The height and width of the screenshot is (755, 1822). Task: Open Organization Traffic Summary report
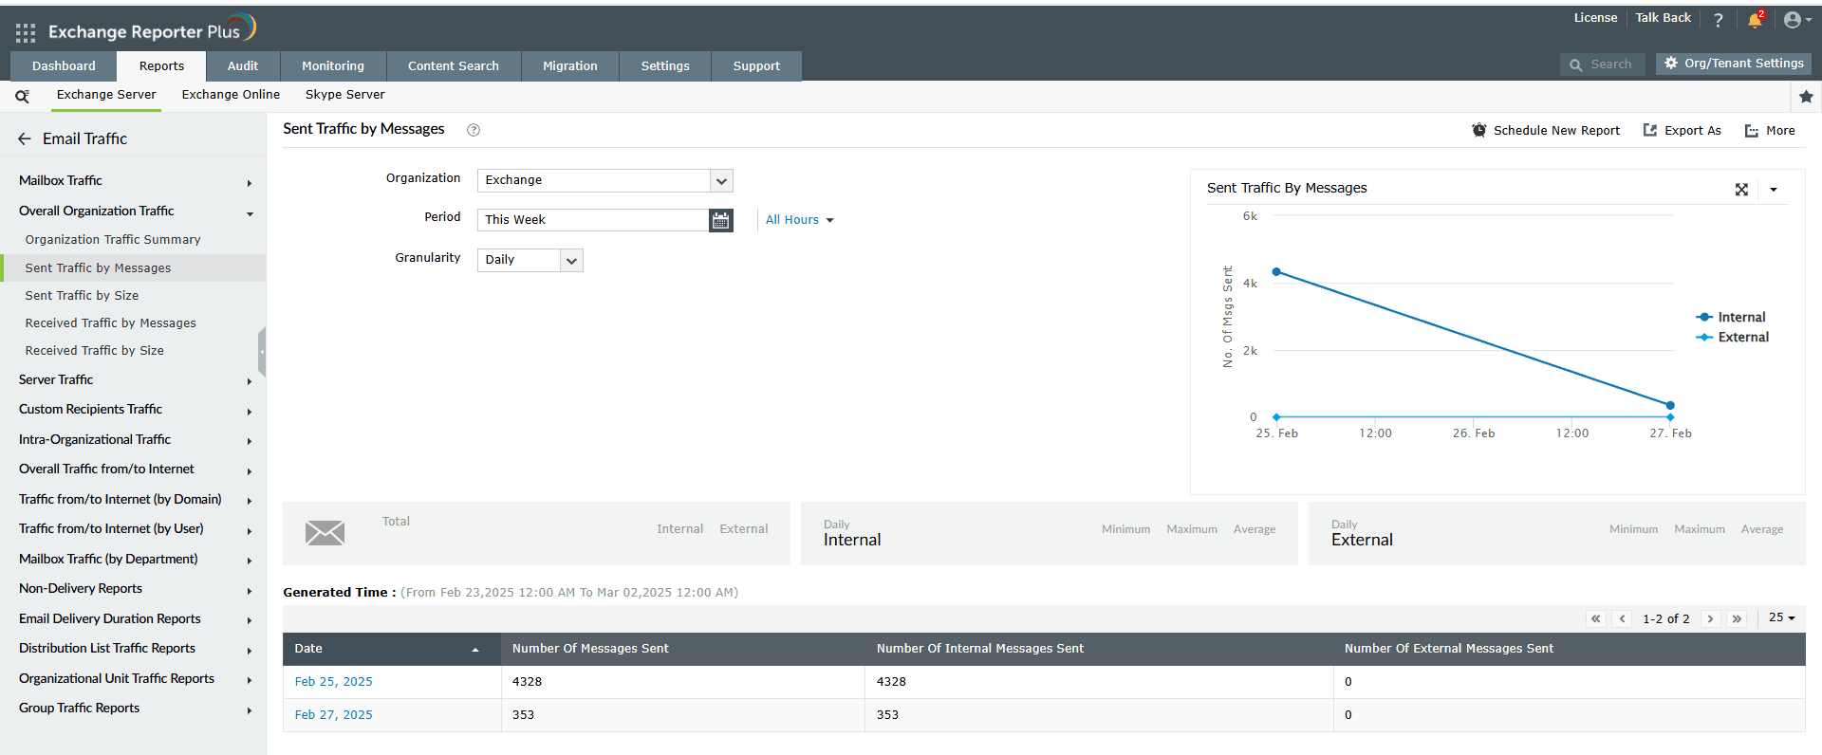tap(113, 240)
